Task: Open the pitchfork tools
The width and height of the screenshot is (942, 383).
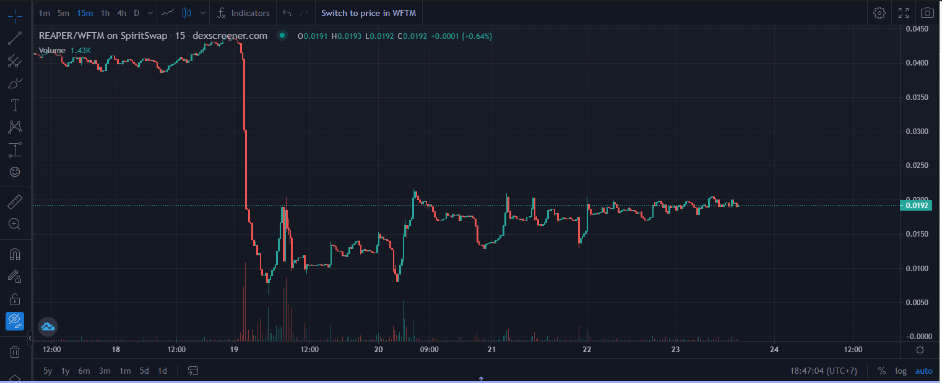Action: pyautogui.click(x=15, y=61)
